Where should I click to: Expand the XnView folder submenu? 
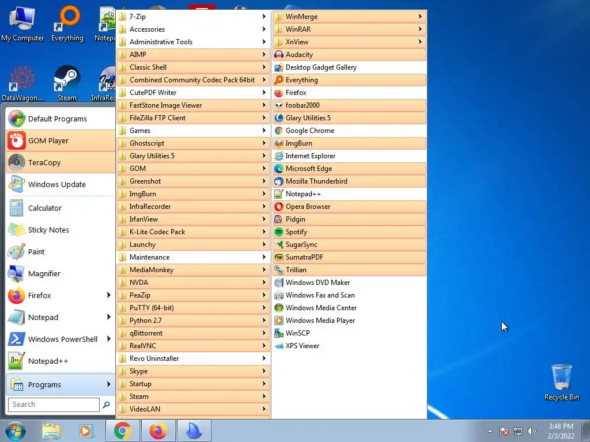pos(350,41)
